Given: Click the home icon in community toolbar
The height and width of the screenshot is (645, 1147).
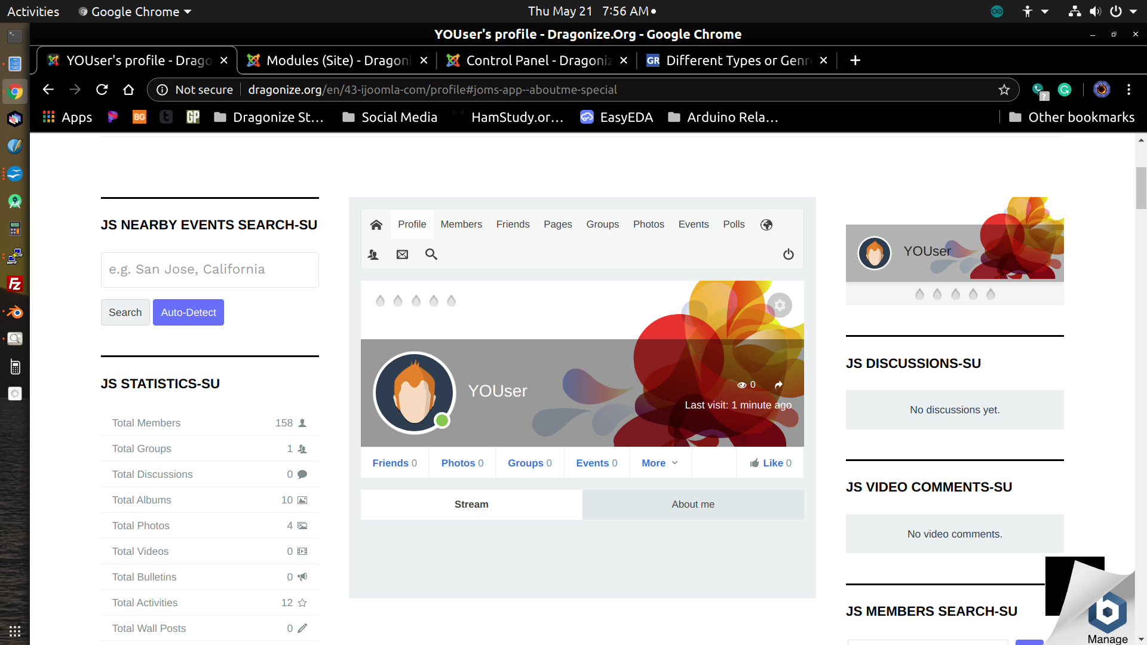Looking at the screenshot, I should (x=376, y=225).
